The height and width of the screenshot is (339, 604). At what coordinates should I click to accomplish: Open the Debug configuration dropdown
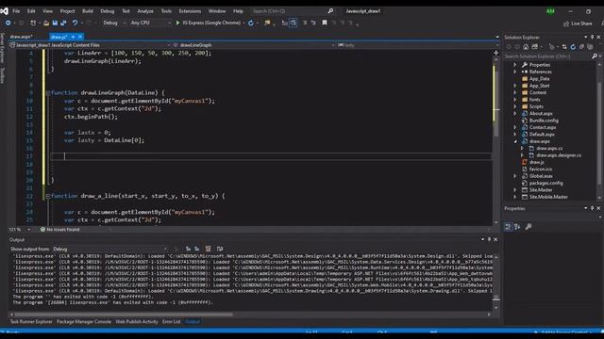(x=114, y=23)
